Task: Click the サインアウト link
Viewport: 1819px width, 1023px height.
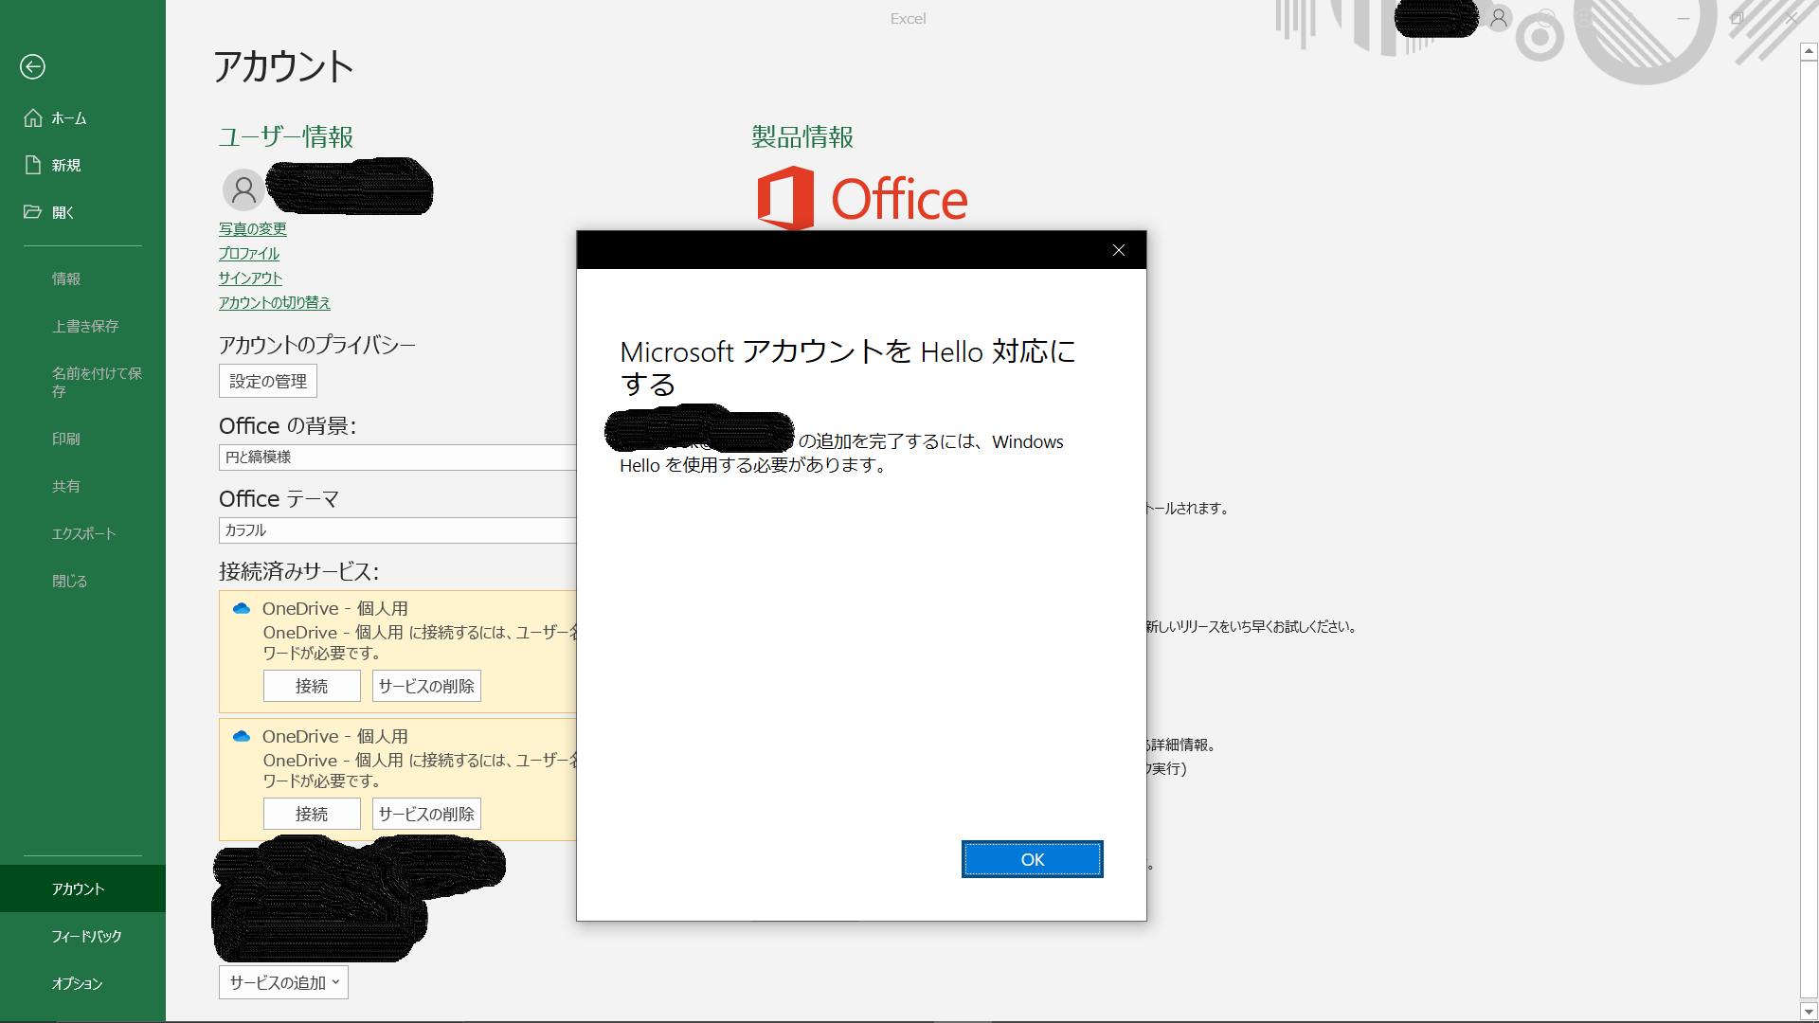Action: point(250,278)
